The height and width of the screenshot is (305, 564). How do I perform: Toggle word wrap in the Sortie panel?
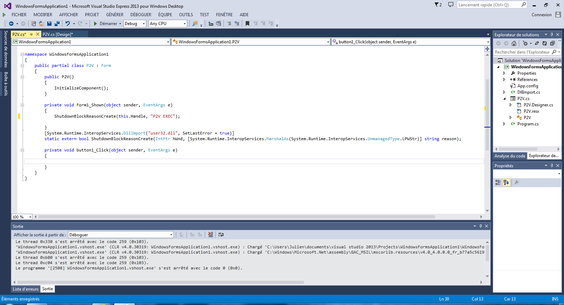coord(221,235)
